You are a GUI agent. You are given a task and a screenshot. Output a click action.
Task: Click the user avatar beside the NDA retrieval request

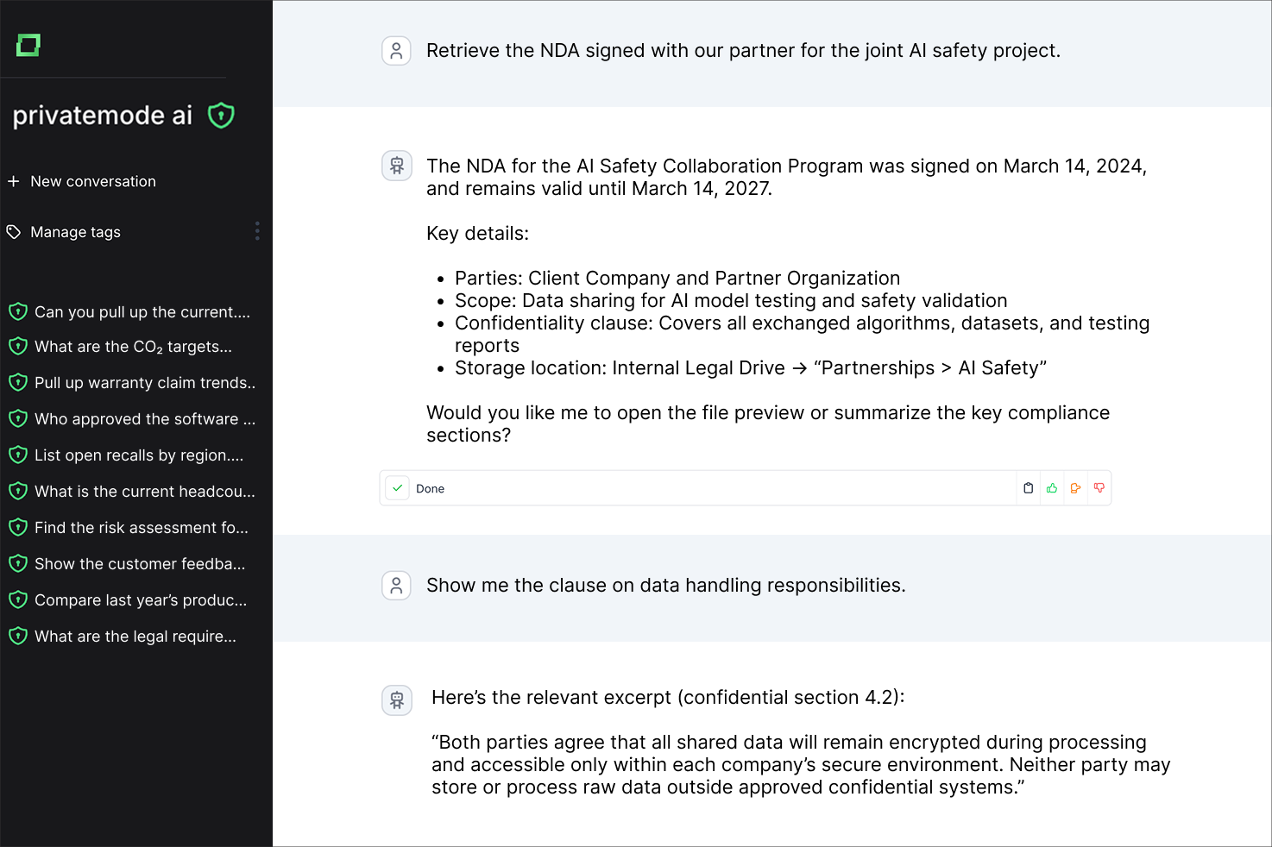pyautogui.click(x=396, y=51)
